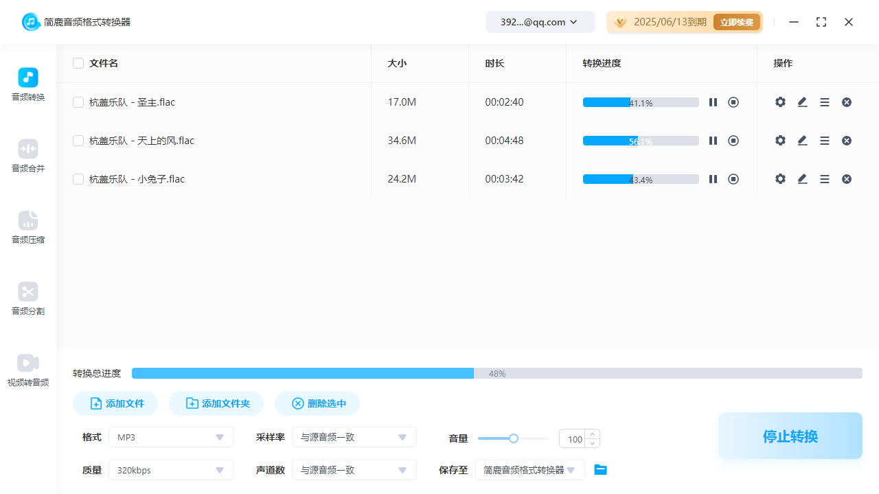
Task: Tick the checkbox for 圣主.flac
Action: click(78, 102)
